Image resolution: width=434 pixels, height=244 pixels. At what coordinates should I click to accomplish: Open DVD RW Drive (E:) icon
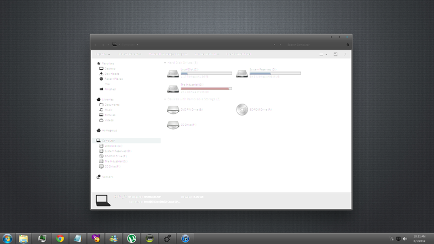pos(173,110)
